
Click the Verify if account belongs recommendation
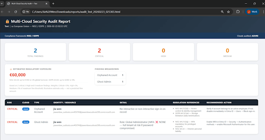pyautogui.click(x=231, y=110)
